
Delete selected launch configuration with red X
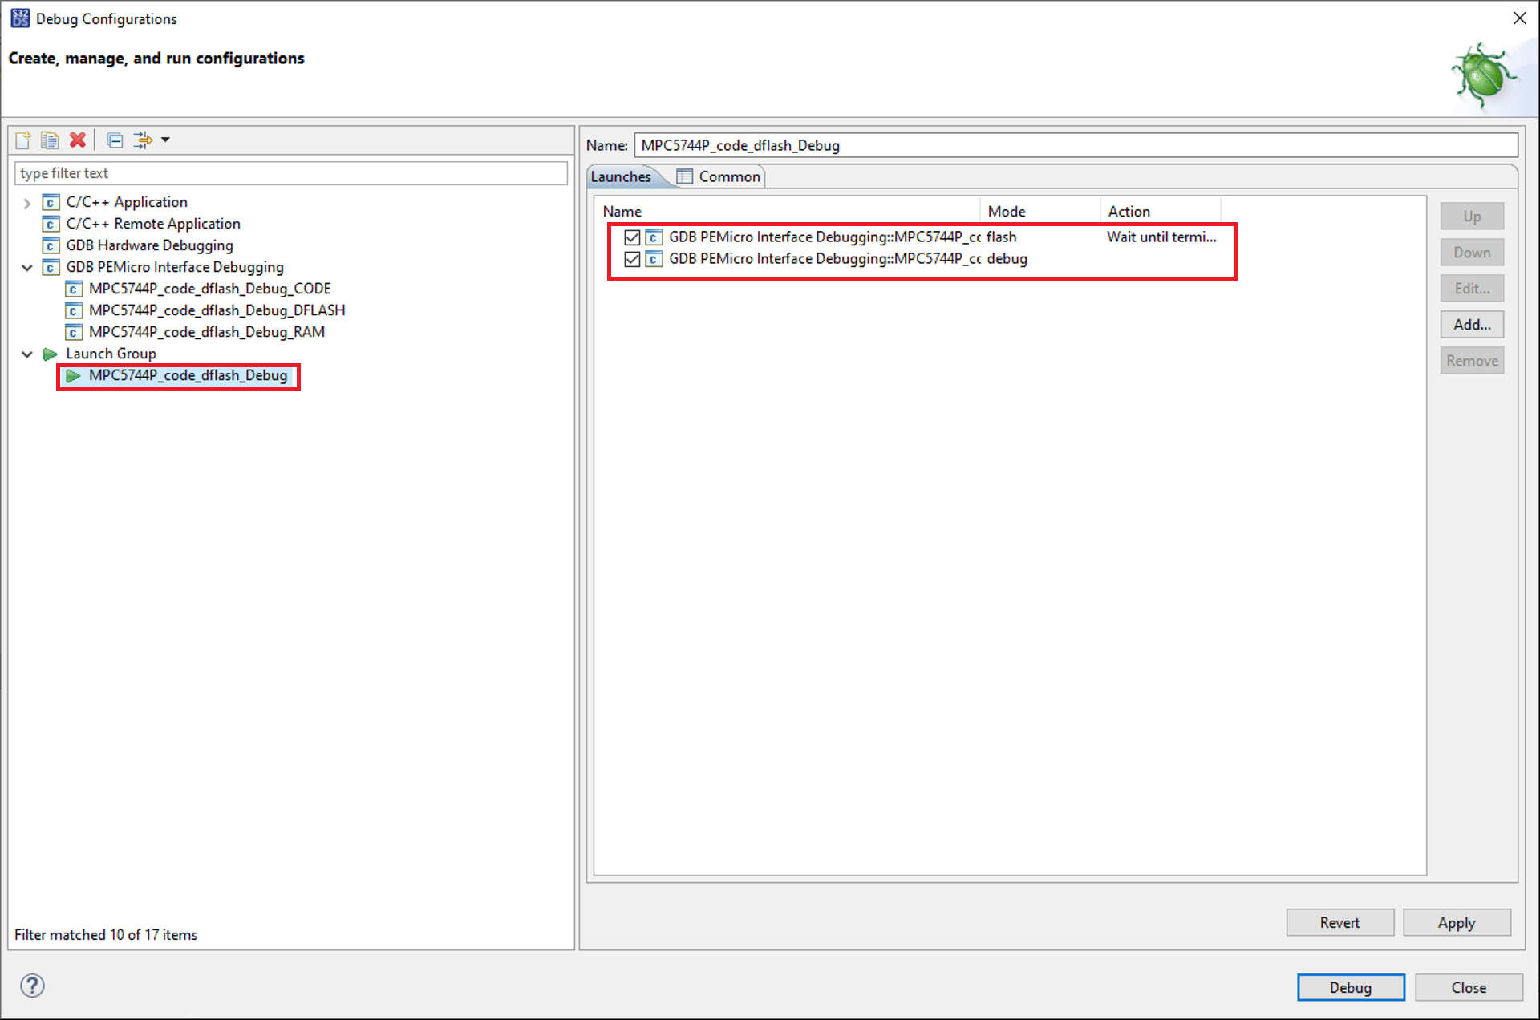pos(78,140)
